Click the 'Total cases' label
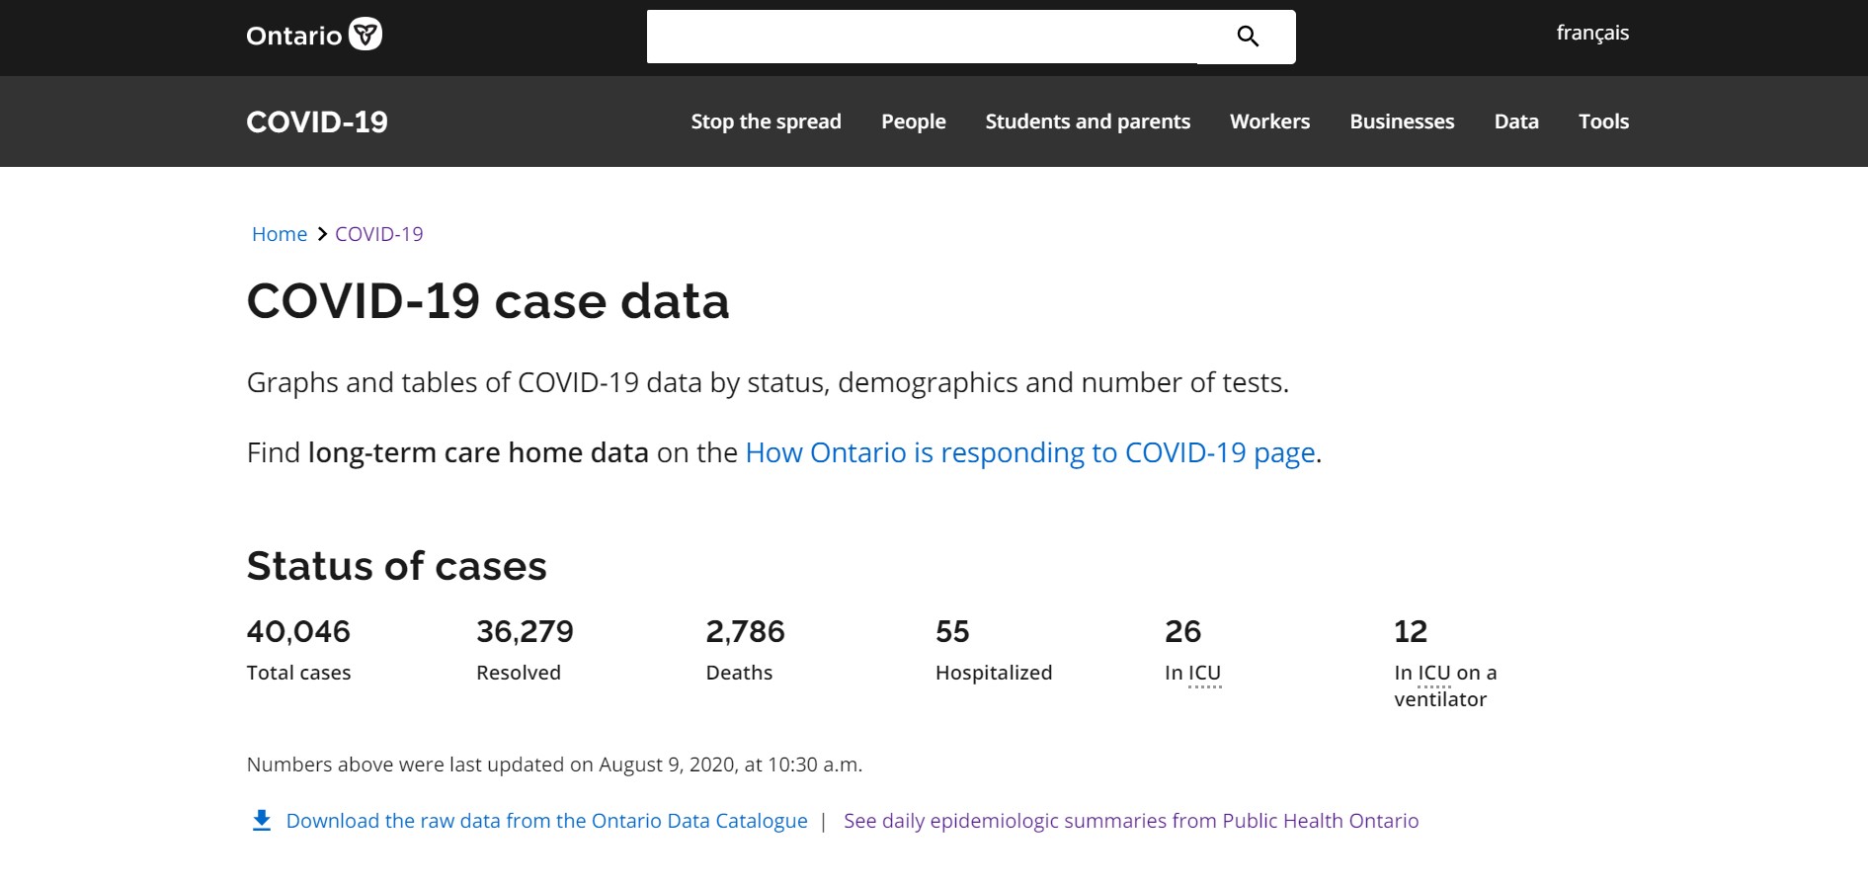Viewport: 1868px width, 885px height. click(x=298, y=673)
